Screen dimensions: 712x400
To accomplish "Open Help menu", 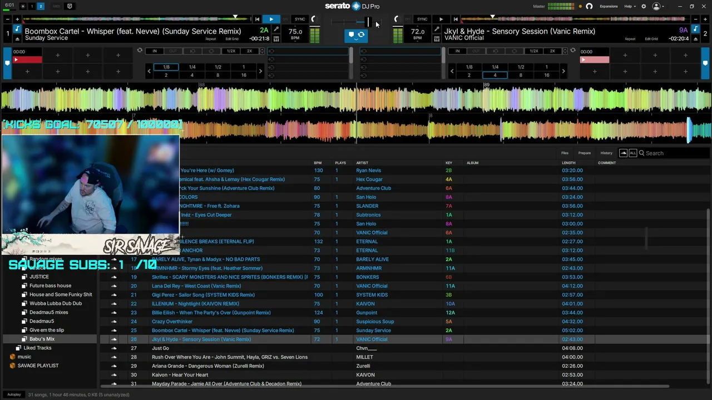I will 630,6.
